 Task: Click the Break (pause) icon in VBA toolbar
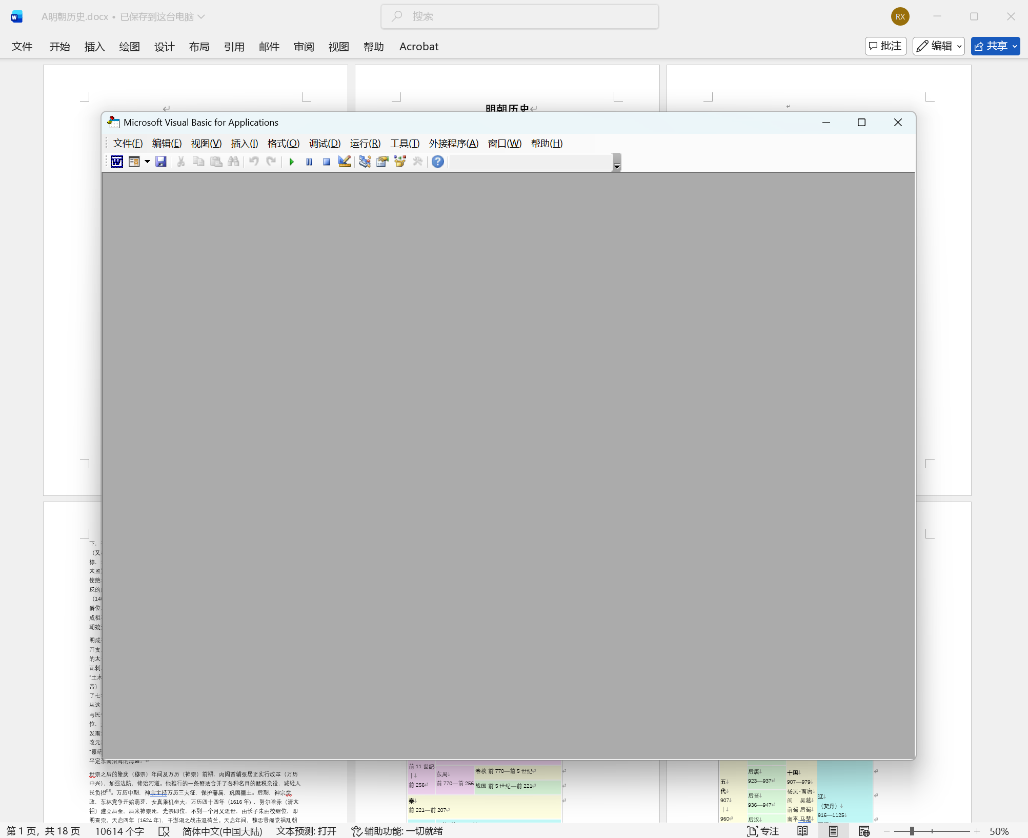(309, 162)
